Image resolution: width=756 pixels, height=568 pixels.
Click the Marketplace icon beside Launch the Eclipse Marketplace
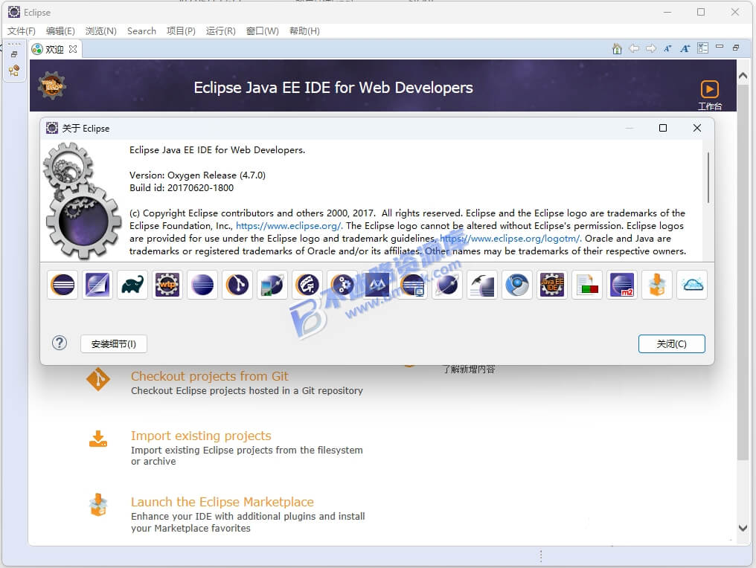[98, 505]
